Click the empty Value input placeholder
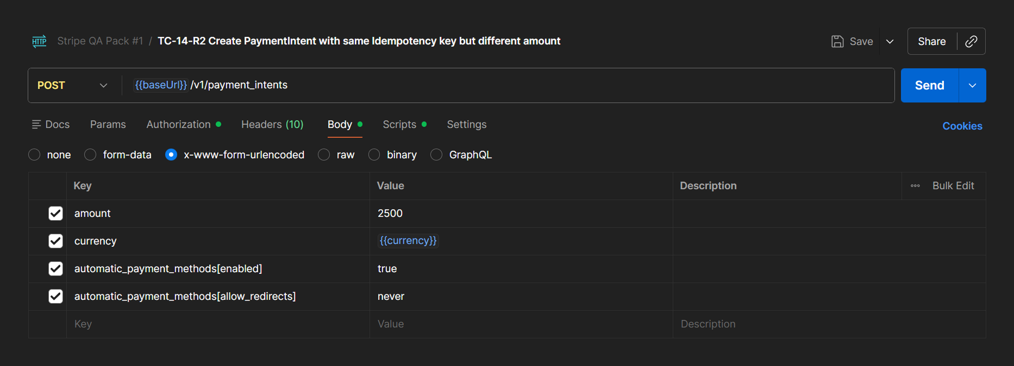1014x366 pixels. (521, 324)
